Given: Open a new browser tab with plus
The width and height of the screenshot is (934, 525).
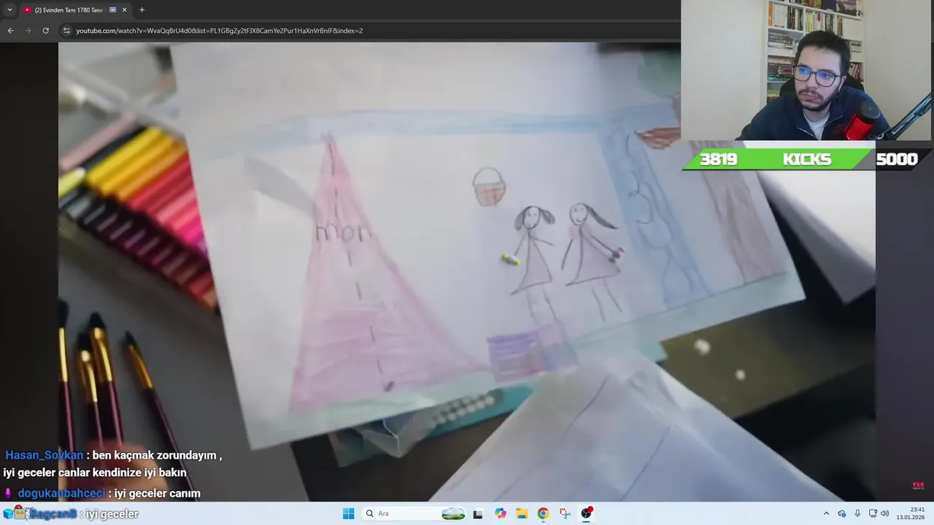Looking at the screenshot, I should click(x=142, y=10).
